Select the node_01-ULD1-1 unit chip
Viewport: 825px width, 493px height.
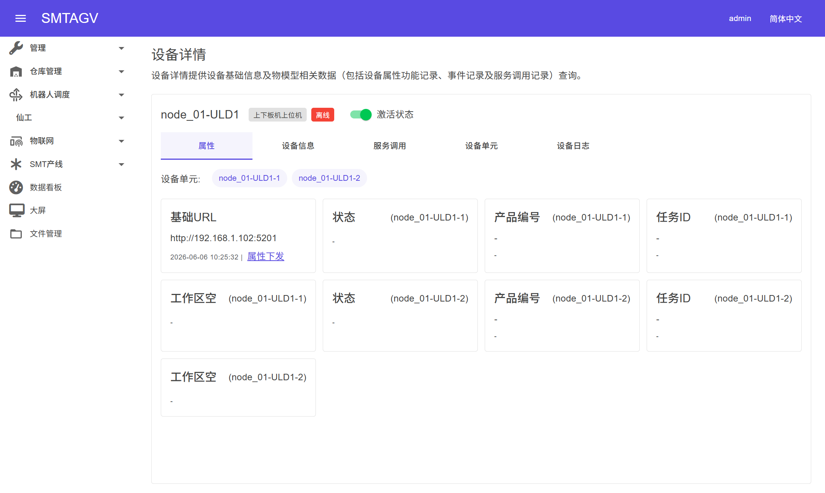point(249,178)
